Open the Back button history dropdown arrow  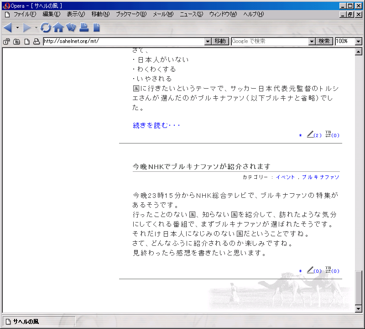(x=17, y=27)
